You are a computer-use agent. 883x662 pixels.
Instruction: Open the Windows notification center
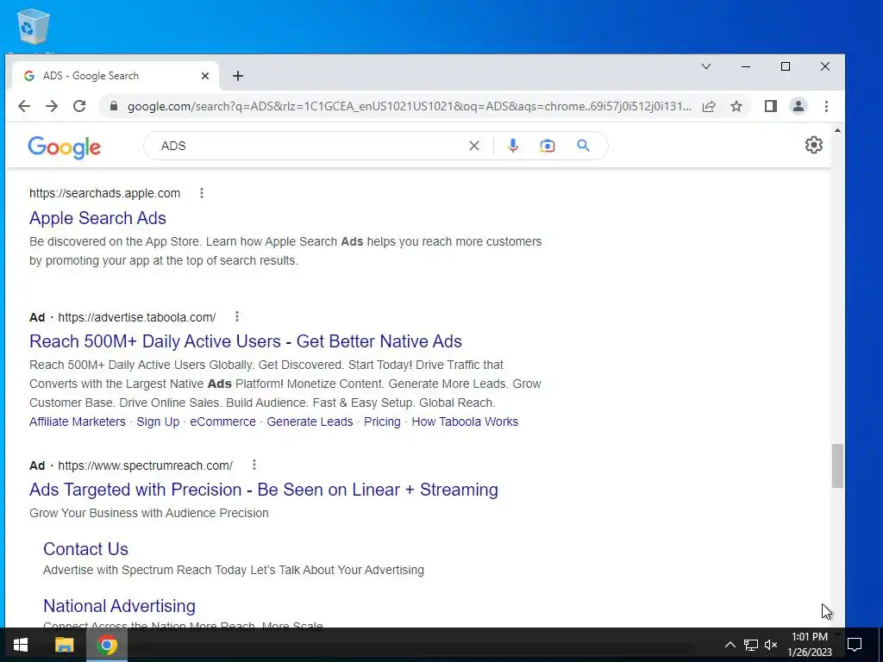[x=855, y=645]
